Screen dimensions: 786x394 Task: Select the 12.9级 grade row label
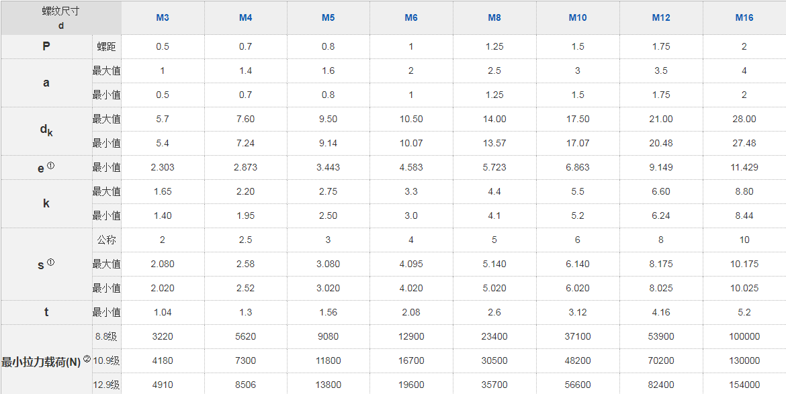pyautogui.click(x=106, y=385)
